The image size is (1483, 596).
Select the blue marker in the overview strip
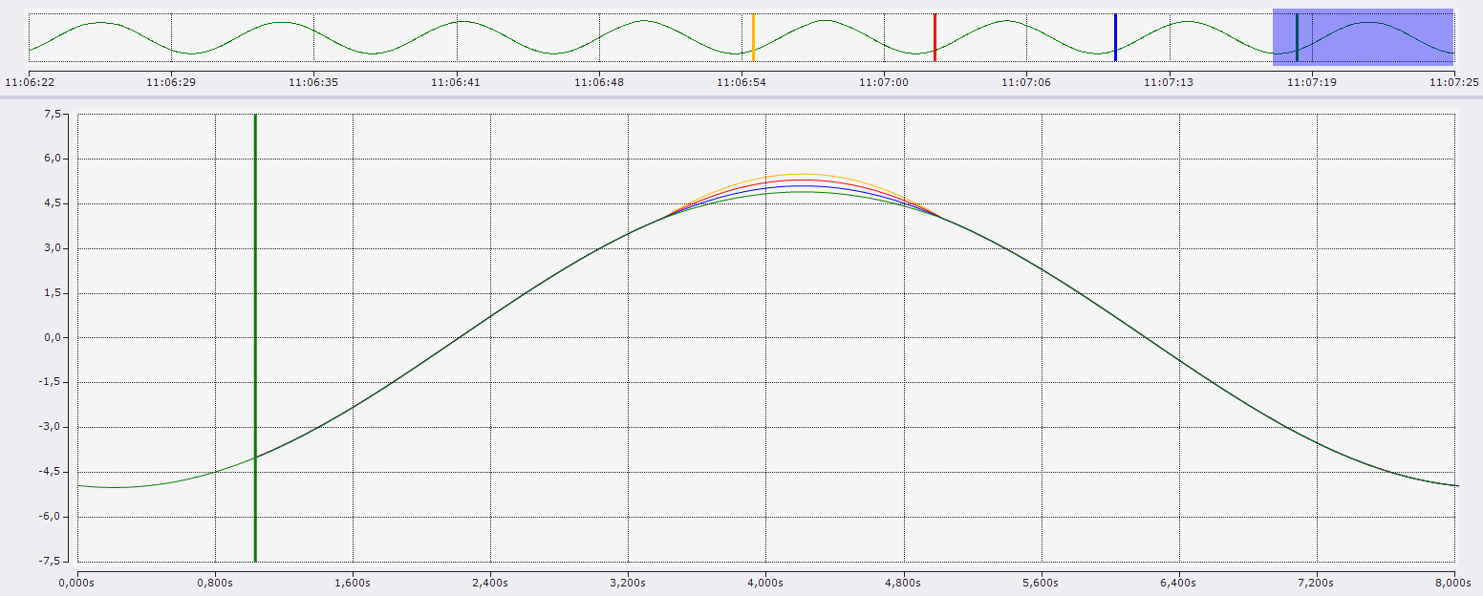[1115, 37]
